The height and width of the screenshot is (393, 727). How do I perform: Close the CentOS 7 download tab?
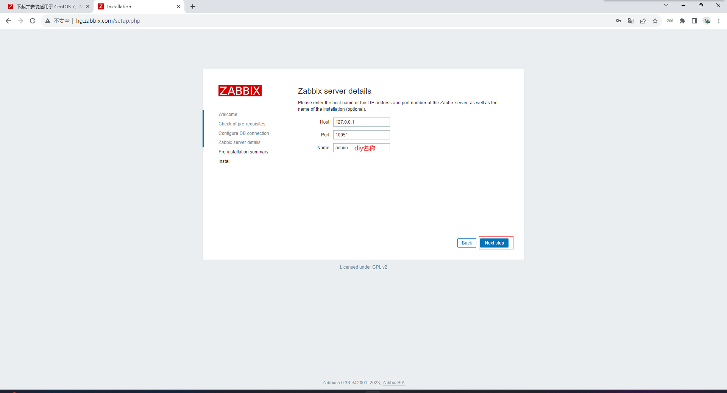coord(88,6)
